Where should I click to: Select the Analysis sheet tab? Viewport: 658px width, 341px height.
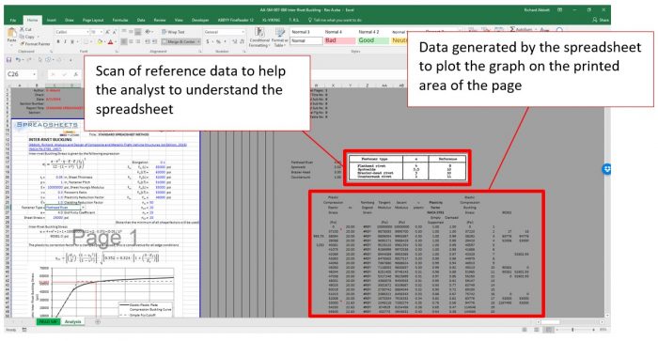pyautogui.click(x=72, y=321)
